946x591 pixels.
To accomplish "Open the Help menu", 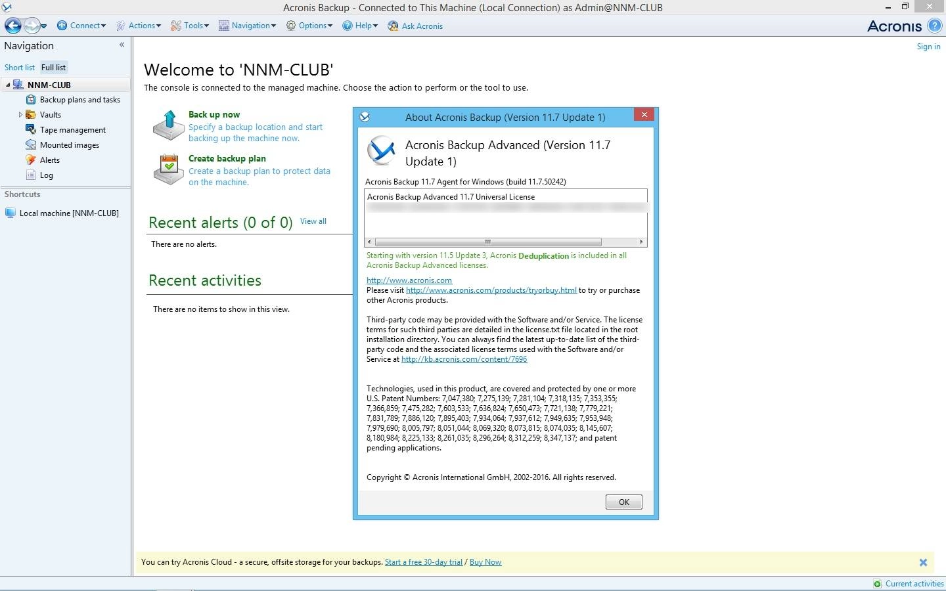I will coord(360,26).
